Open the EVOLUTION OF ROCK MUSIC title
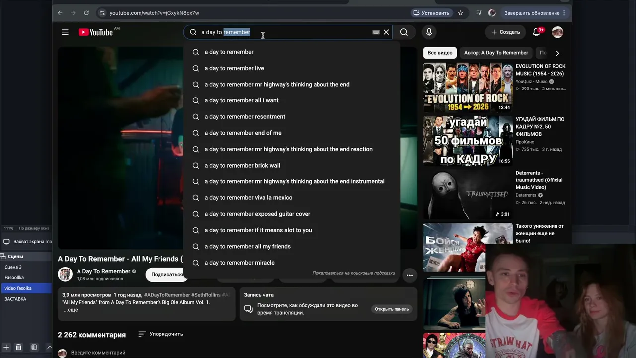This screenshot has height=358, width=636. tap(541, 70)
